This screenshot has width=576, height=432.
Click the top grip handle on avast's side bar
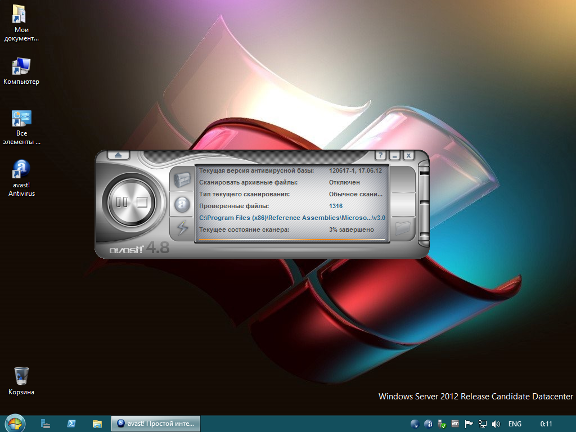point(424,173)
